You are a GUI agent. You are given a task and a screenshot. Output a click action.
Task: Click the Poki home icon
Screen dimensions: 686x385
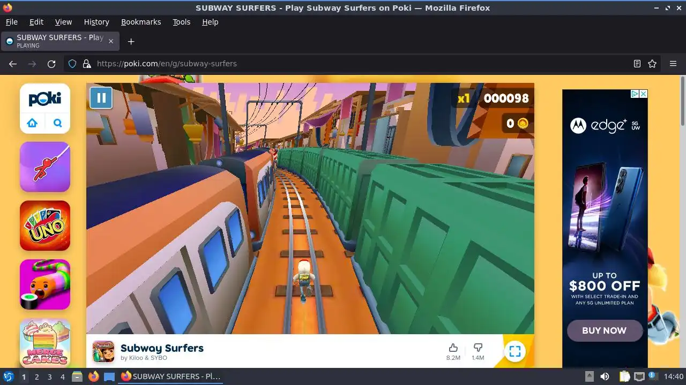pos(32,123)
